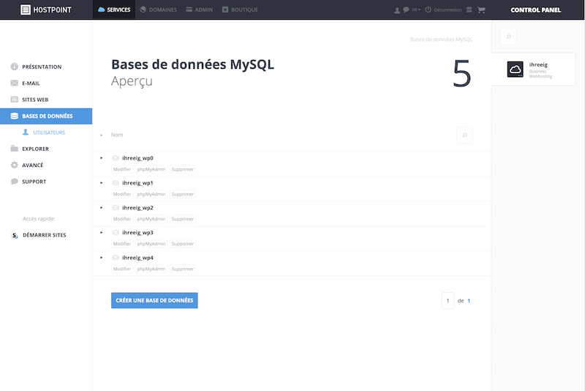Click the ihreeig_wp4 database icon

click(x=116, y=257)
